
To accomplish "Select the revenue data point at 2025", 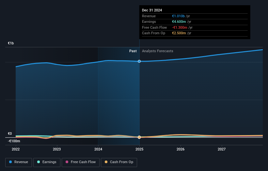I will tap(139, 61).
